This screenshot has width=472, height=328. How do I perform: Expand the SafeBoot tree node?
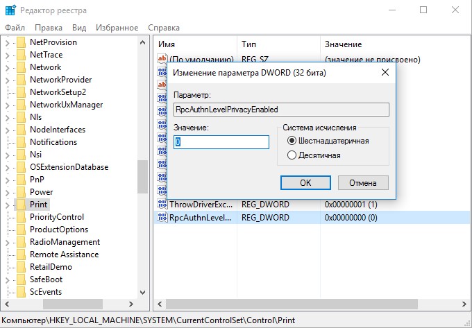point(8,280)
